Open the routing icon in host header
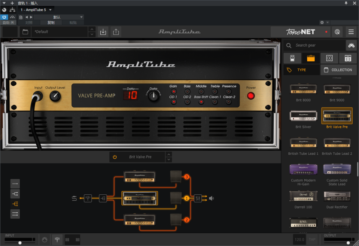 click(12, 10)
